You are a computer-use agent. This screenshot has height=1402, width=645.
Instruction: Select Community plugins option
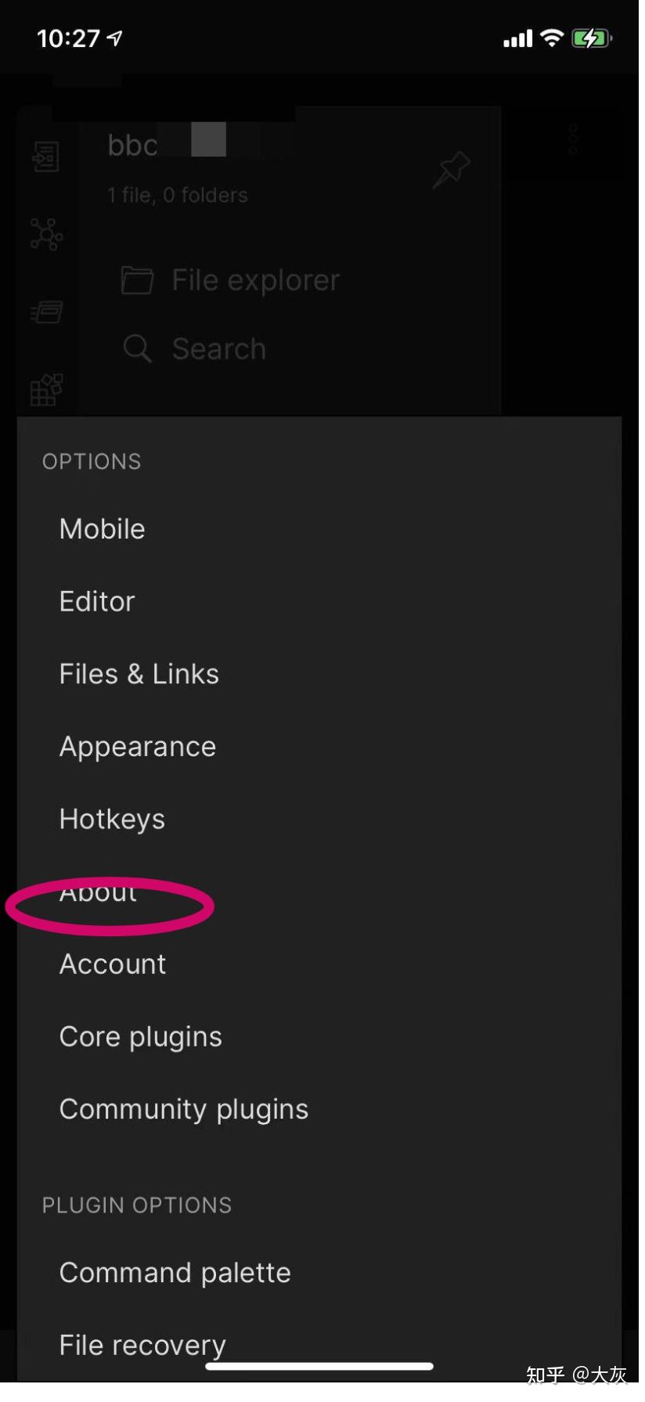point(184,1109)
